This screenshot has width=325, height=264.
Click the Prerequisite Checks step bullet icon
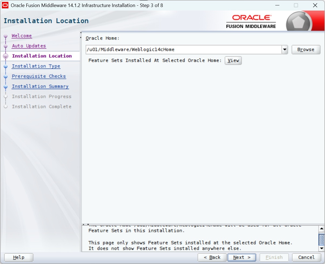coord(6,76)
